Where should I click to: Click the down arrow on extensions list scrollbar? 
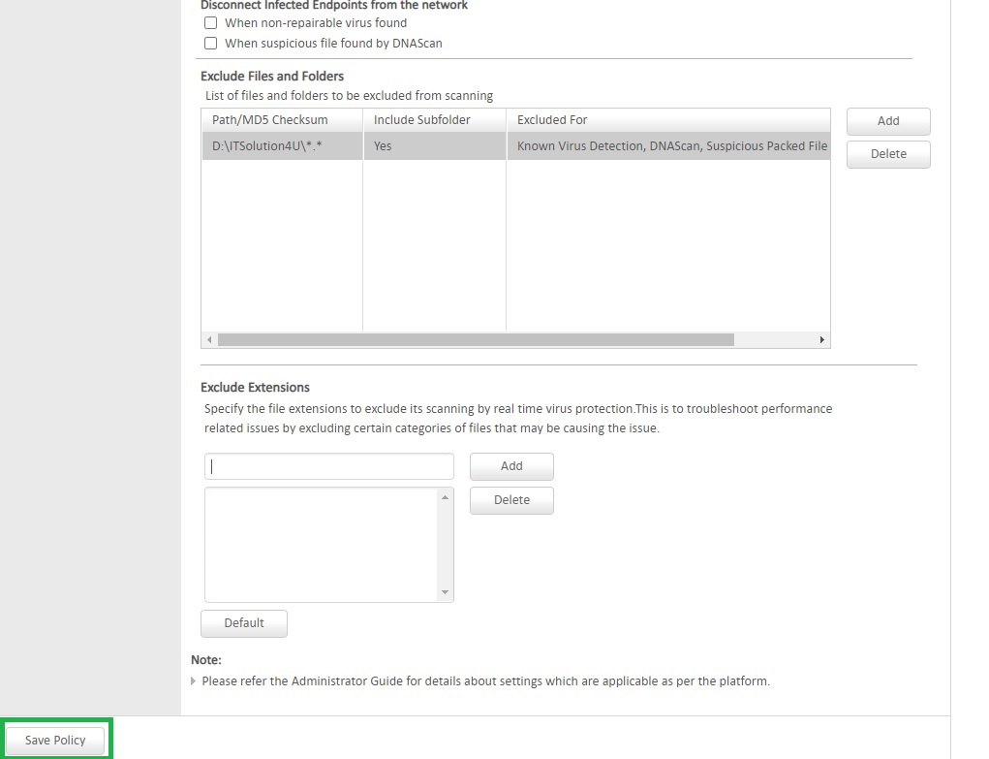(x=446, y=592)
